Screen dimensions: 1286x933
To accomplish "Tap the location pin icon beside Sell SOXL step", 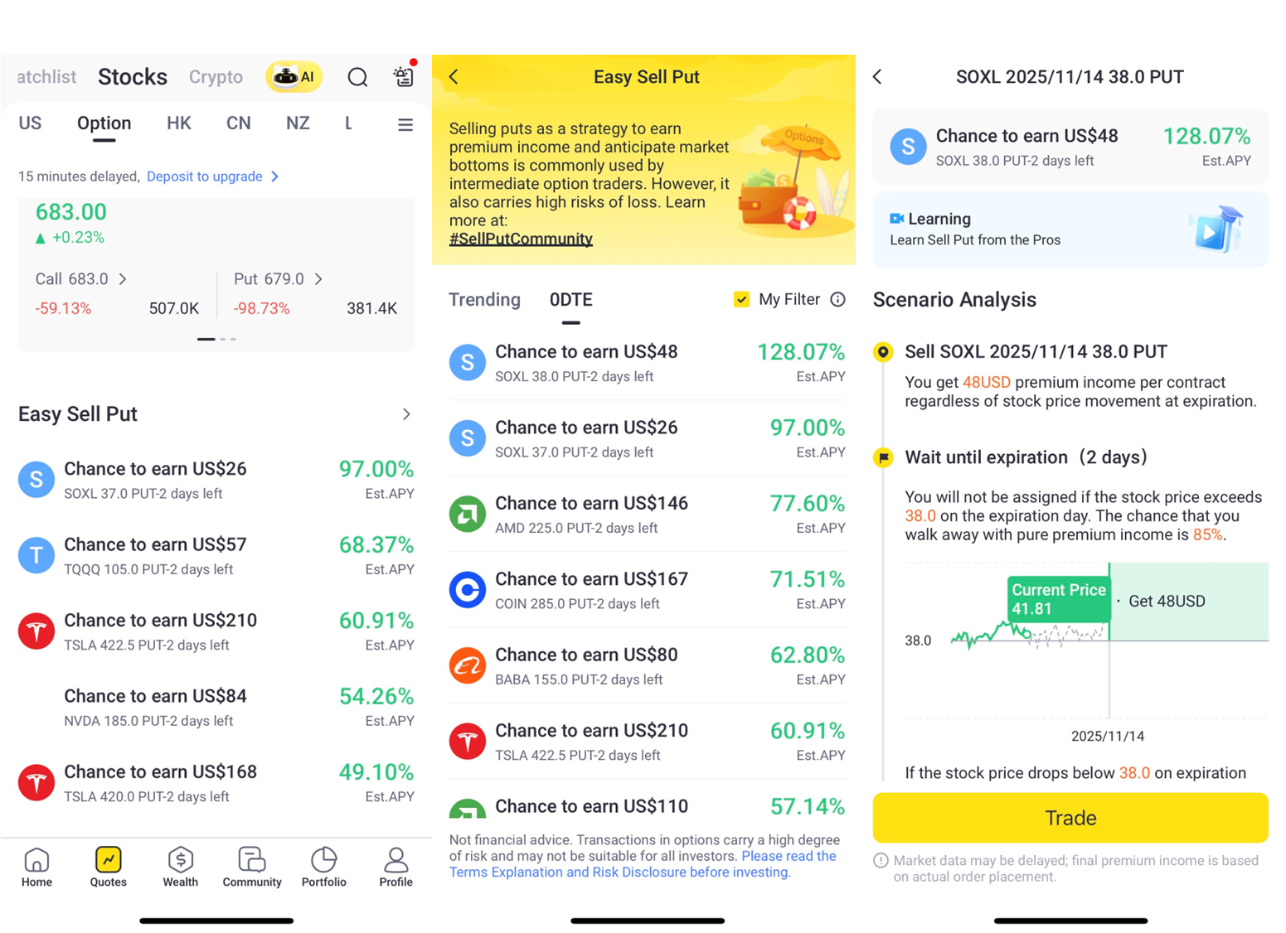I will click(x=883, y=352).
